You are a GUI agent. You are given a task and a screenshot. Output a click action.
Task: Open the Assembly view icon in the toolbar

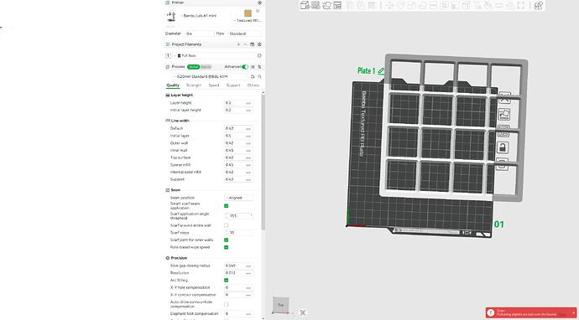click(539, 5)
